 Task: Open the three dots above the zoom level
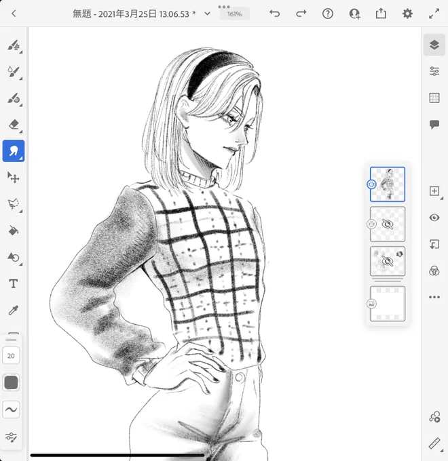coord(224,7)
